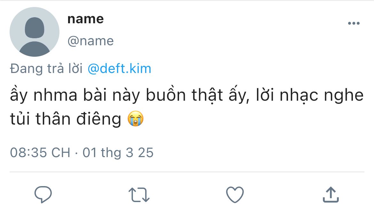Screen dimensions: 374x217
Task: Click the phrase "tủi thân điêng"
Action: (65, 119)
